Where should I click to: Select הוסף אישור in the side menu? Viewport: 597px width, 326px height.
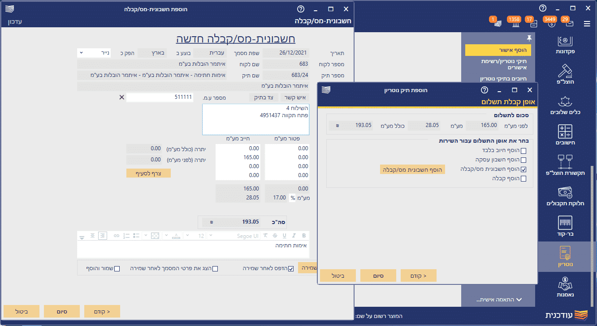click(x=497, y=50)
